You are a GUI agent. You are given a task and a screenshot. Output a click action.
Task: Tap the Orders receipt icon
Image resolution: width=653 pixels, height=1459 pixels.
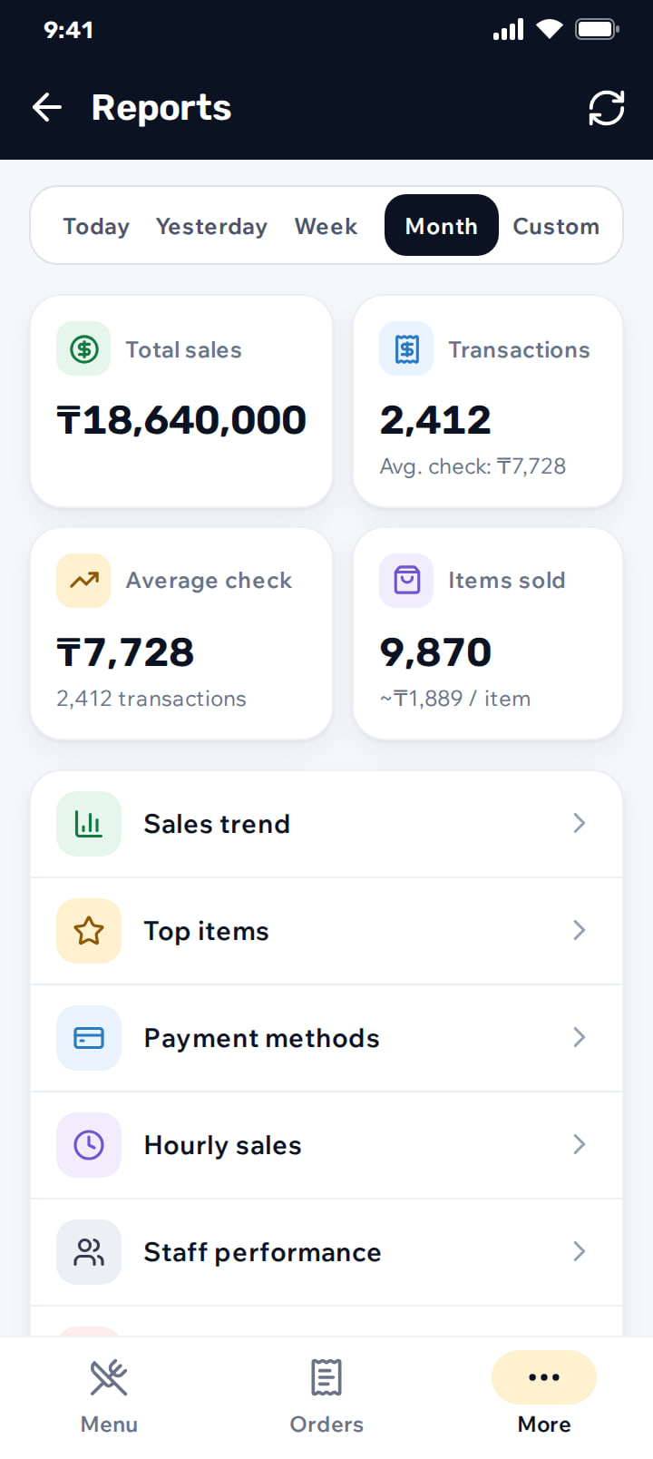(326, 1377)
